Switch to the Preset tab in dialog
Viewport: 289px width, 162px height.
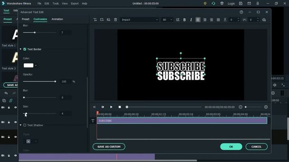(x=26, y=19)
